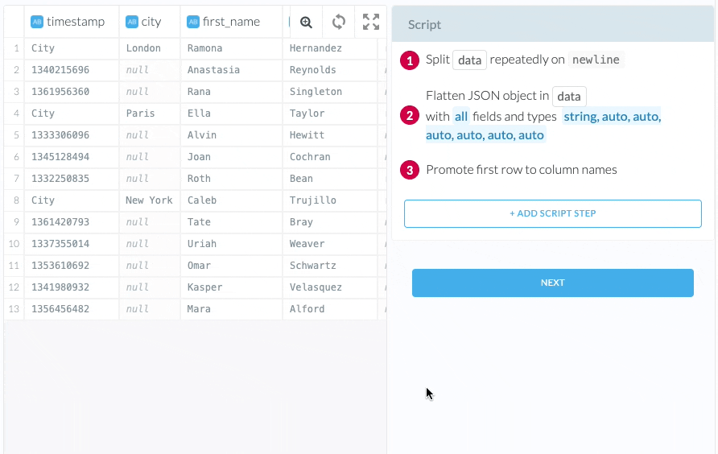Click the city column type icon
718x454 pixels.
(131, 22)
